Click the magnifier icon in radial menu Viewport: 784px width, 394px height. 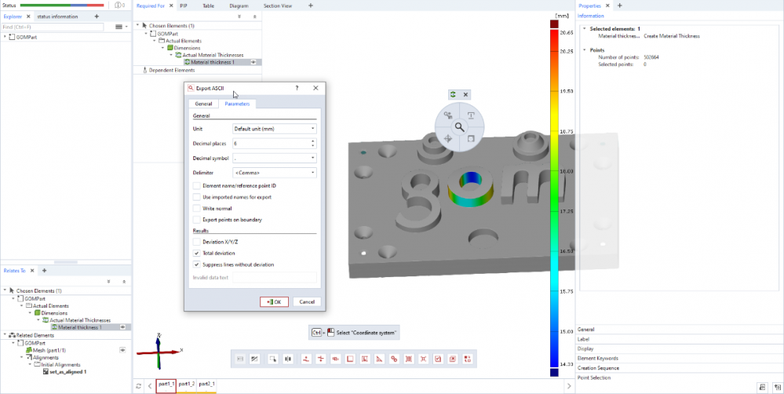459,126
